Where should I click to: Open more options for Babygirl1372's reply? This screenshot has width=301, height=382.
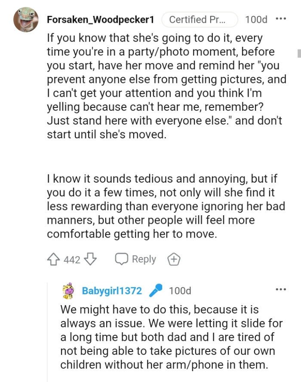pos(280,290)
